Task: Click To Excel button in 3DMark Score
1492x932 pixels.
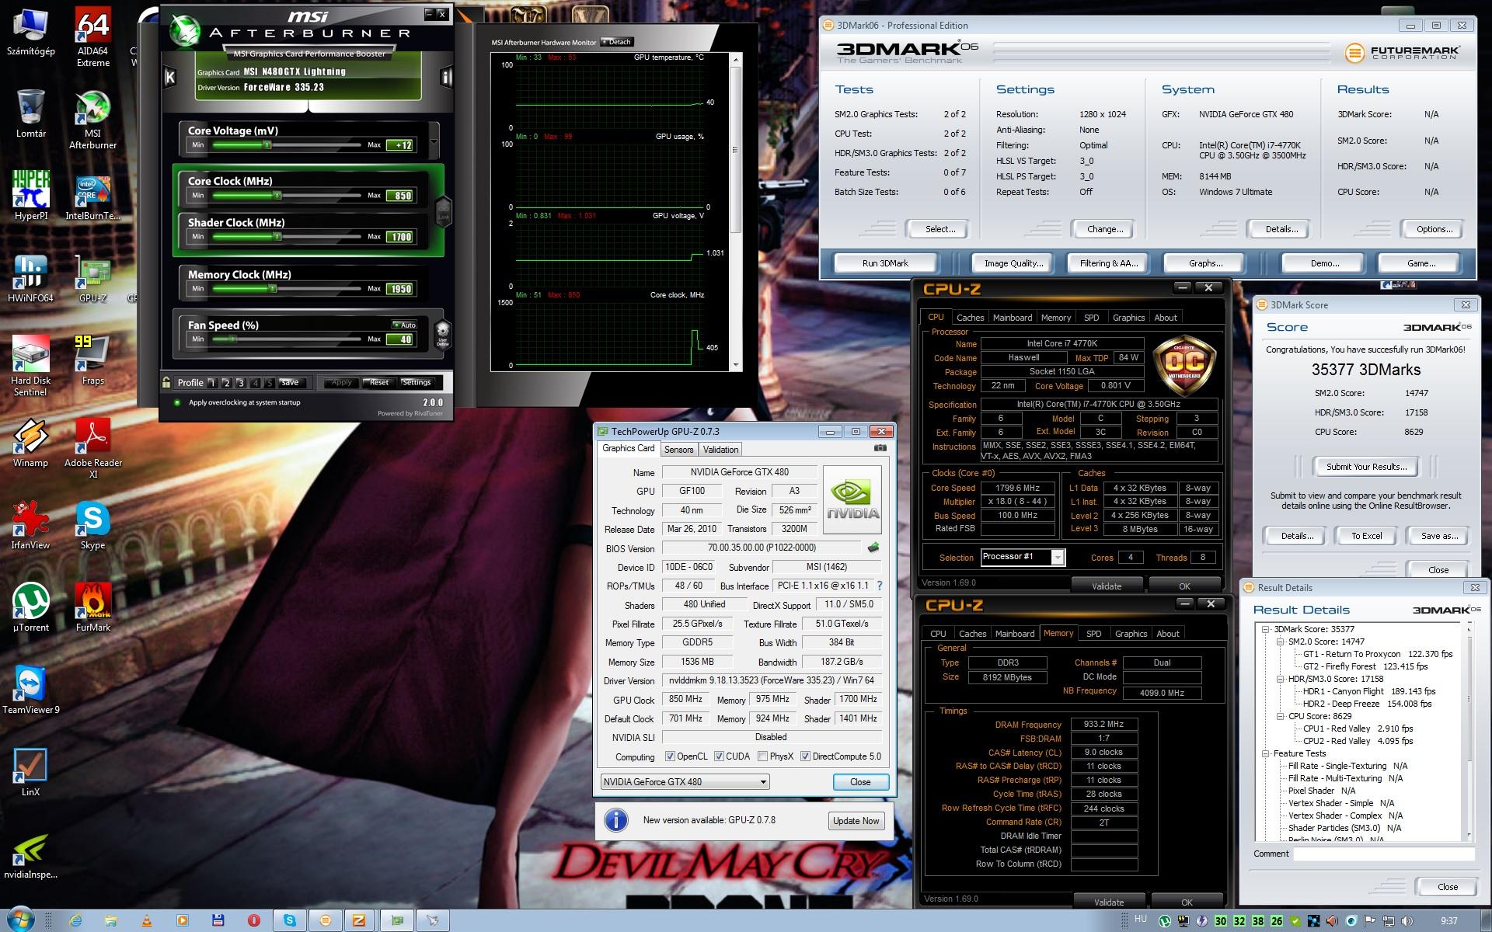Action: [x=1366, y=536]
